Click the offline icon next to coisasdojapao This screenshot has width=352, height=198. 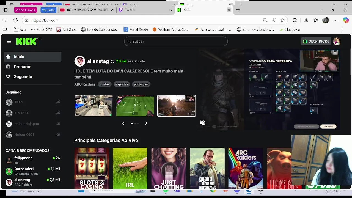(x=58, y=124)
